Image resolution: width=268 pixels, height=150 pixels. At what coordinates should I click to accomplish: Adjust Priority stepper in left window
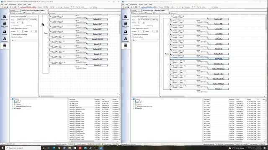coord(23,22)
